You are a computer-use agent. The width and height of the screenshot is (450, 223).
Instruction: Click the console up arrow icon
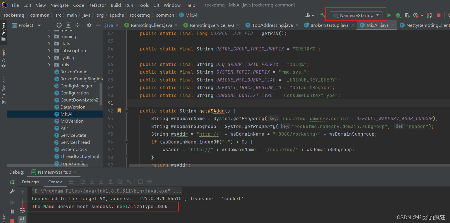(x=22, y=192)
